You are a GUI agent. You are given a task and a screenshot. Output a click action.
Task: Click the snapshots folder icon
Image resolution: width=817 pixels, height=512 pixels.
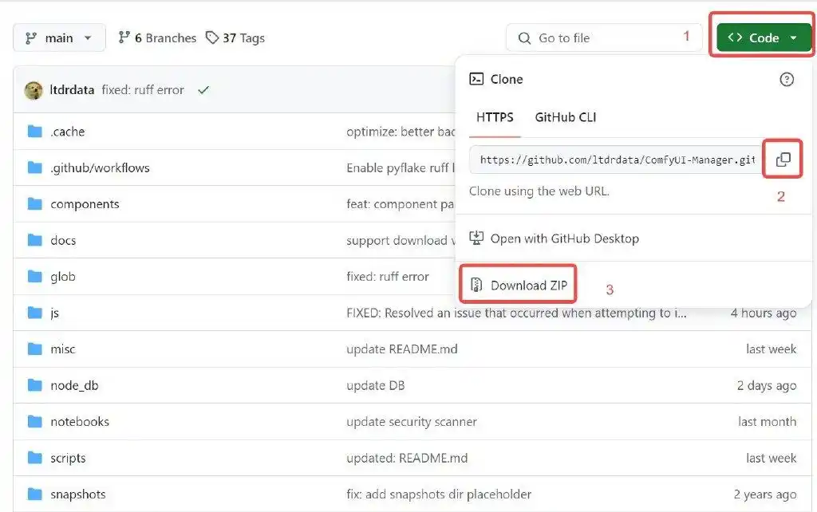coord(34,494)
